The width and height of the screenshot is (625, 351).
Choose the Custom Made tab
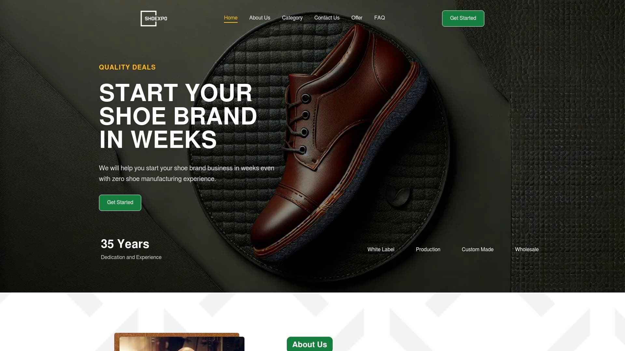click(477, 249)
